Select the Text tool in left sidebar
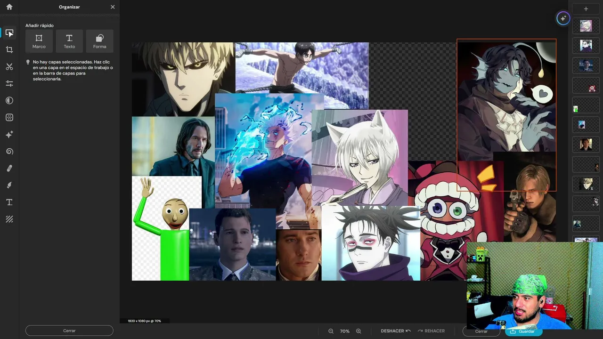The width and height of the screenshot is (603, 339). pos(9,202)
